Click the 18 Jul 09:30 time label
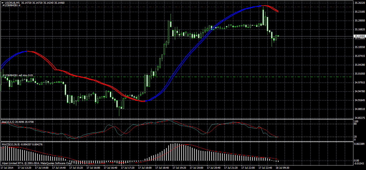Viewport: 366px width, 170px height. tap(282, 168)
